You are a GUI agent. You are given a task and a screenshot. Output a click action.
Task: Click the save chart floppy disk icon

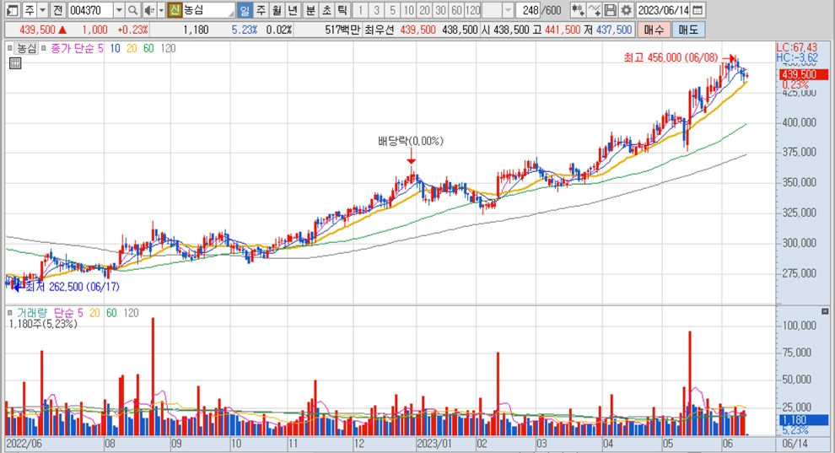point(611,10)
